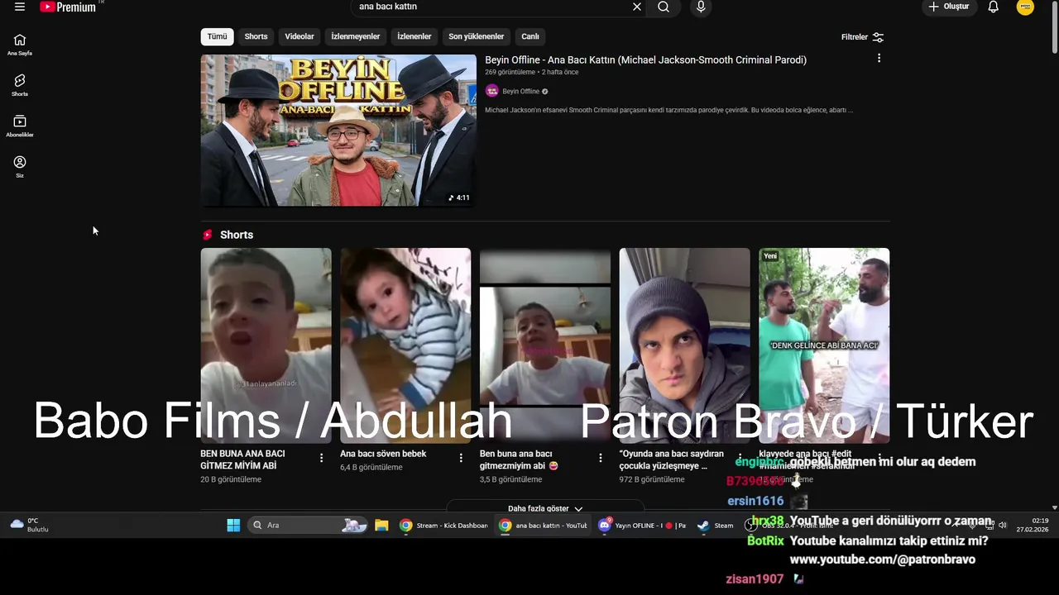Select the Videolar filter chip
The image size is (1059, 595).
click(299, 36)
